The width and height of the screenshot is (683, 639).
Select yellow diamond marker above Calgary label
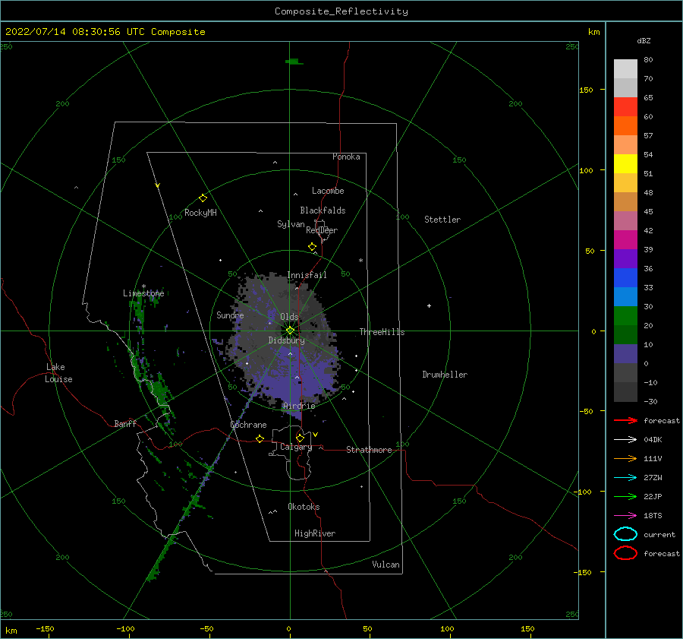tap(300, 438)
